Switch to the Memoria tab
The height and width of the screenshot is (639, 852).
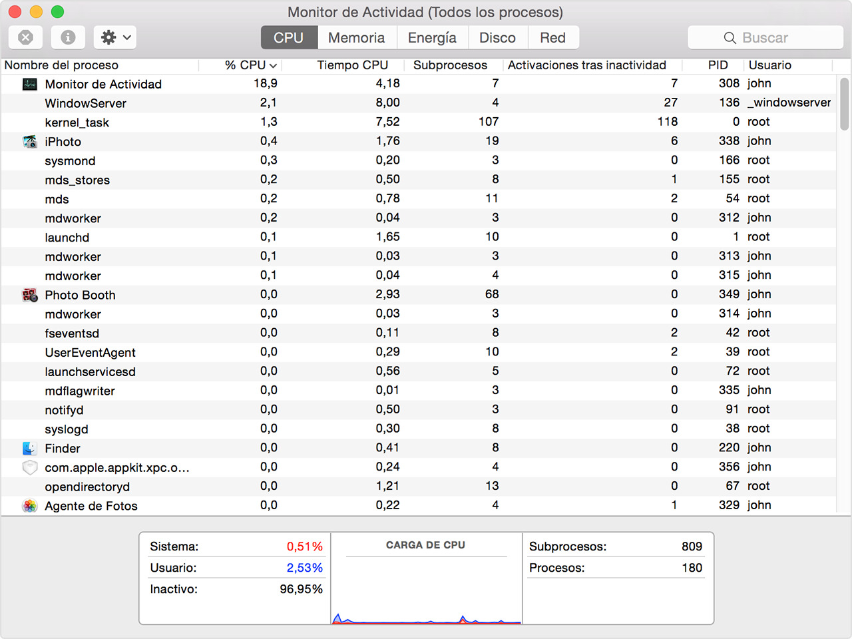(357, 37)
